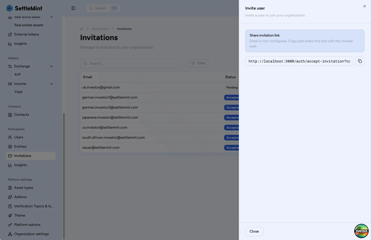
Task: Open Addons via its puzzle piece icon
Action: 10,197
